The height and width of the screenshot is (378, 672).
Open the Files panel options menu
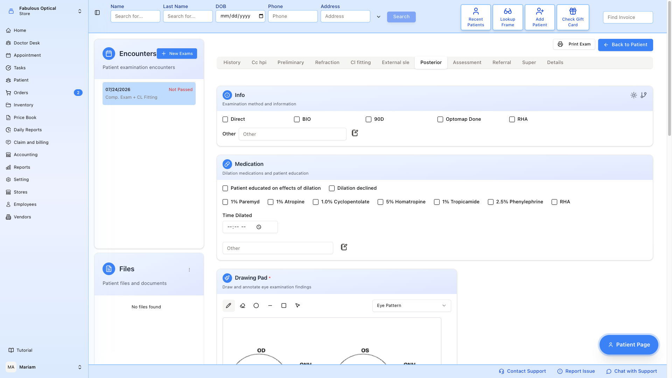click(189, 270)
